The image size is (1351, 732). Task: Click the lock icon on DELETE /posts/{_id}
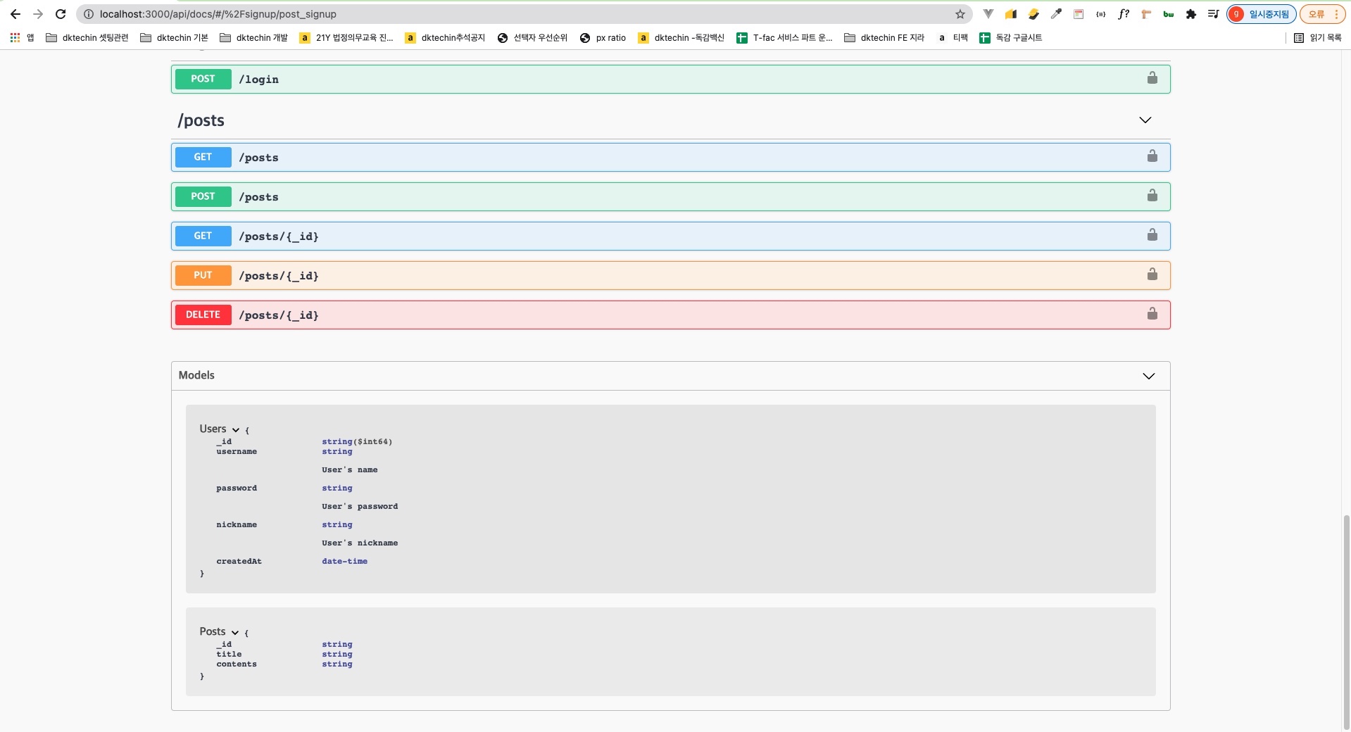click(1152, 314)
